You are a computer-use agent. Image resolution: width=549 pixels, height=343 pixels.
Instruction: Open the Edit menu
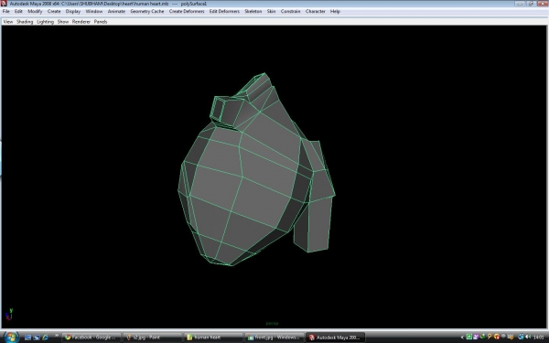[x=18, y=11]
